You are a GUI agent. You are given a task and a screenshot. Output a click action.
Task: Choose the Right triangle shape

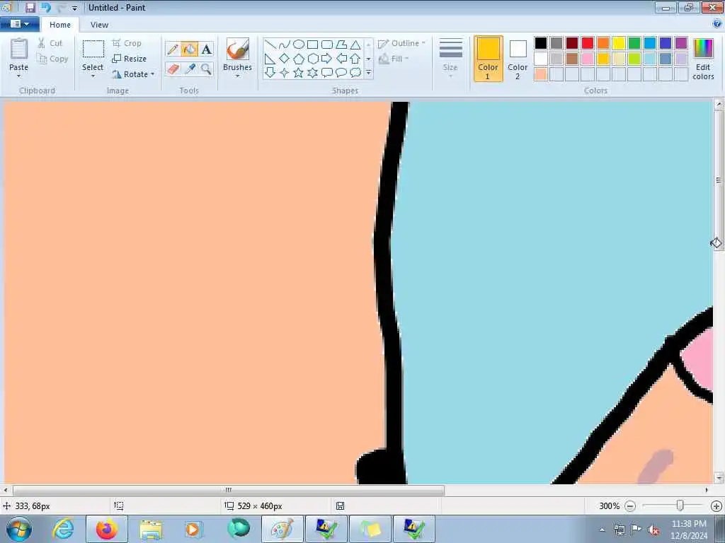tap(270, 59)
